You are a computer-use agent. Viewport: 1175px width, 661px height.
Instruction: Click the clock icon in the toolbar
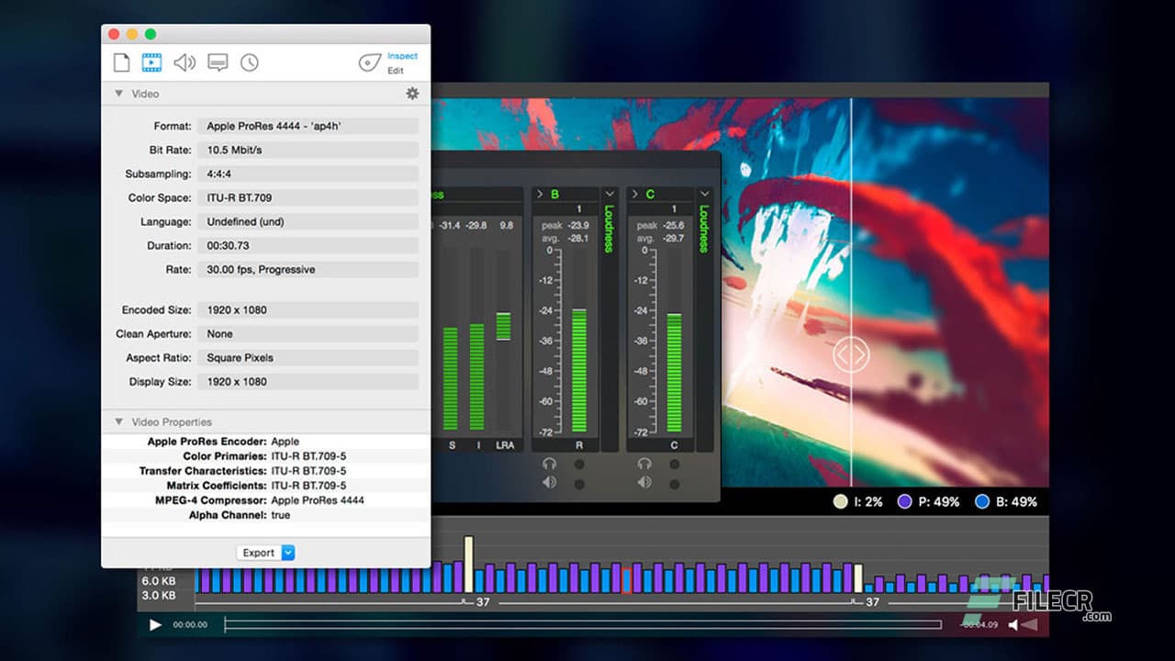[249, 62]
